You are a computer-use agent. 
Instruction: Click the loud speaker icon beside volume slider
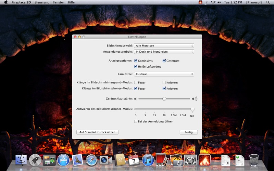pos(195,99)
